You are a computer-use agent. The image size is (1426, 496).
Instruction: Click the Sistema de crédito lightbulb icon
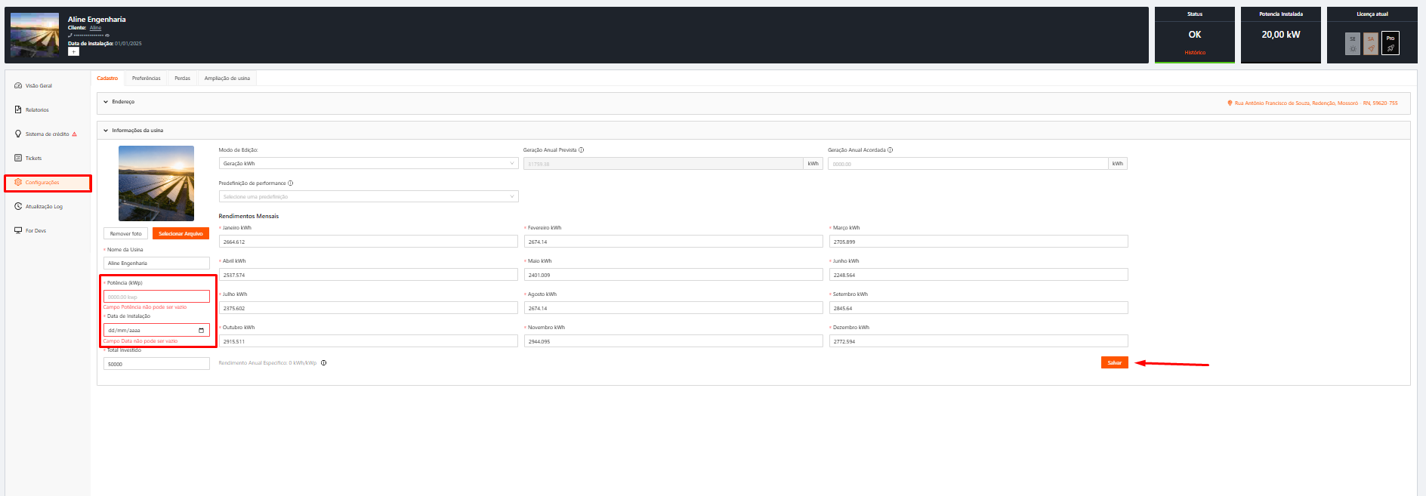(18, 134)
